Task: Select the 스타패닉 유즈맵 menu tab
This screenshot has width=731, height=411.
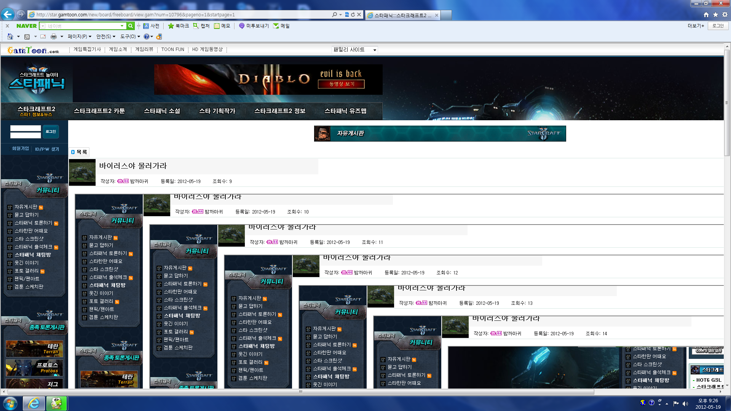Action: click(345, 111)
